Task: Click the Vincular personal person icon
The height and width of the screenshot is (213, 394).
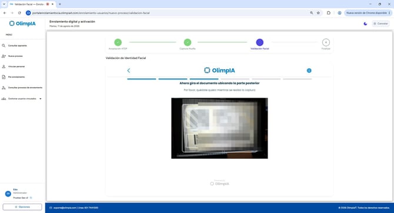Action: pyautogui.click(x=4, y=66)
